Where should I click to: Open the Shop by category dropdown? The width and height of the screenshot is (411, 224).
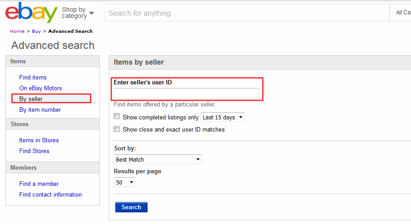78,13
